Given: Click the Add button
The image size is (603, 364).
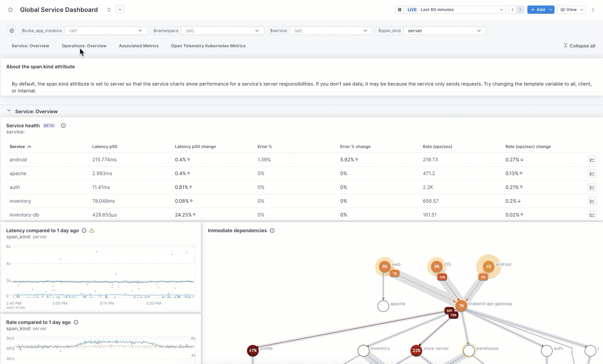Looking at the screenshot, I should (537, 10).
